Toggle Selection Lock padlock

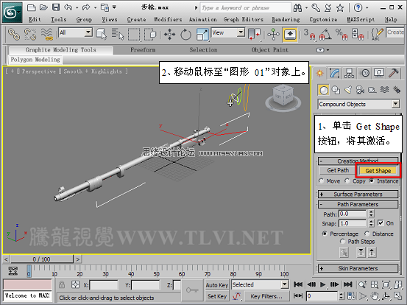[x=62, y=284]
